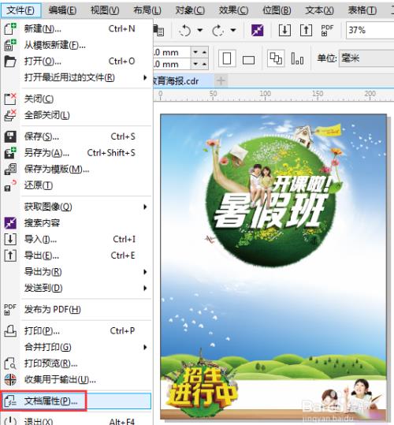Click the Publish to PDF toolbar icon

327,30
